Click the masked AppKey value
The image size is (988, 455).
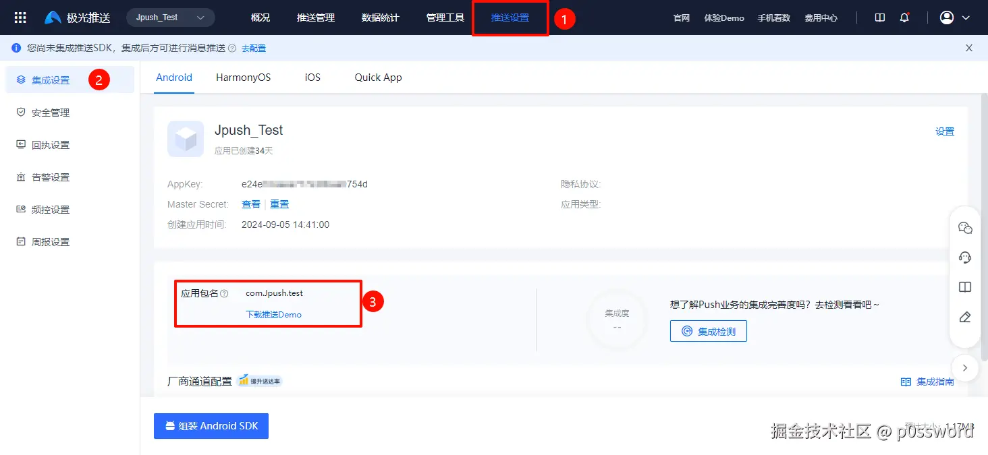coord(304,184)
